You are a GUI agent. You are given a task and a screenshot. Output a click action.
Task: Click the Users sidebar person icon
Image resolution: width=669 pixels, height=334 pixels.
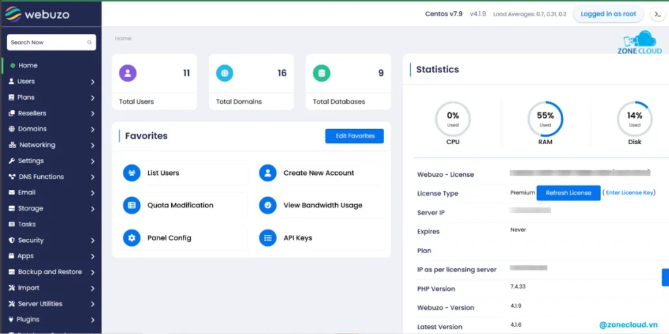12,82
